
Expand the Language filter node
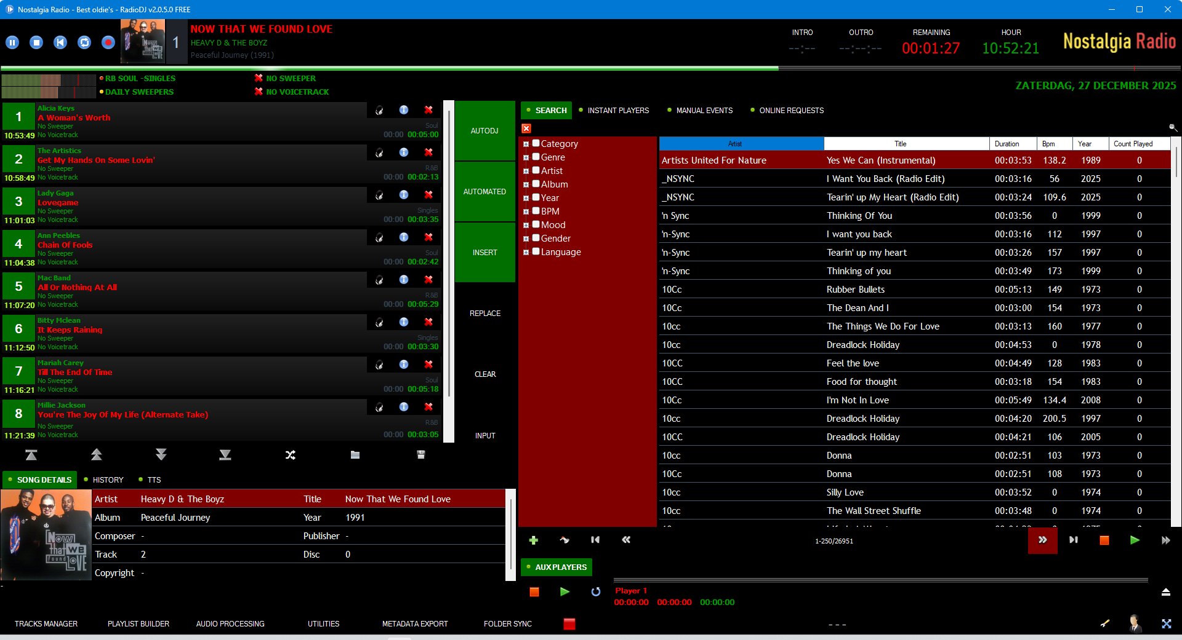(526, 251)
